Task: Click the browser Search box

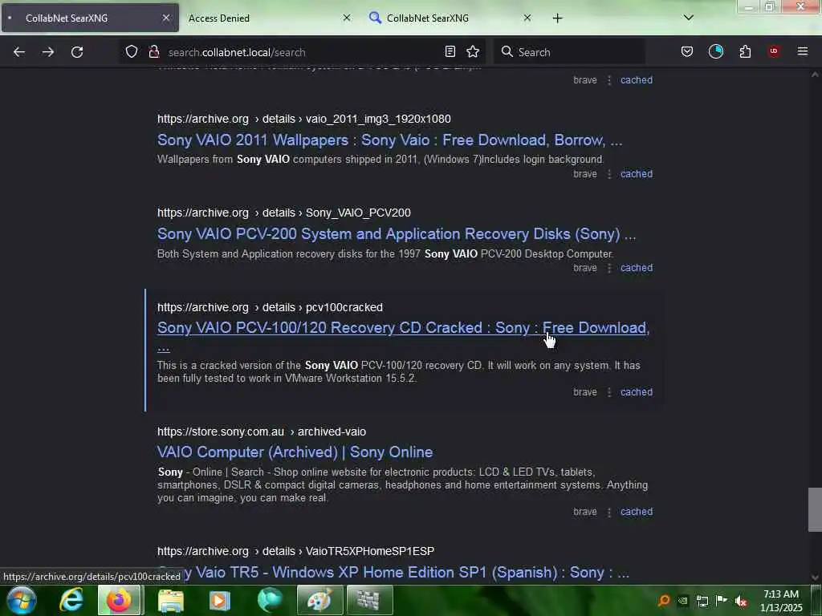Action: [x=569, y=52]
